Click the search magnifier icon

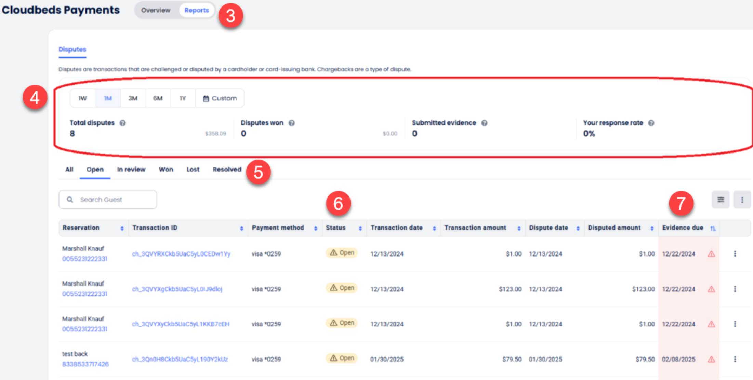70,200
